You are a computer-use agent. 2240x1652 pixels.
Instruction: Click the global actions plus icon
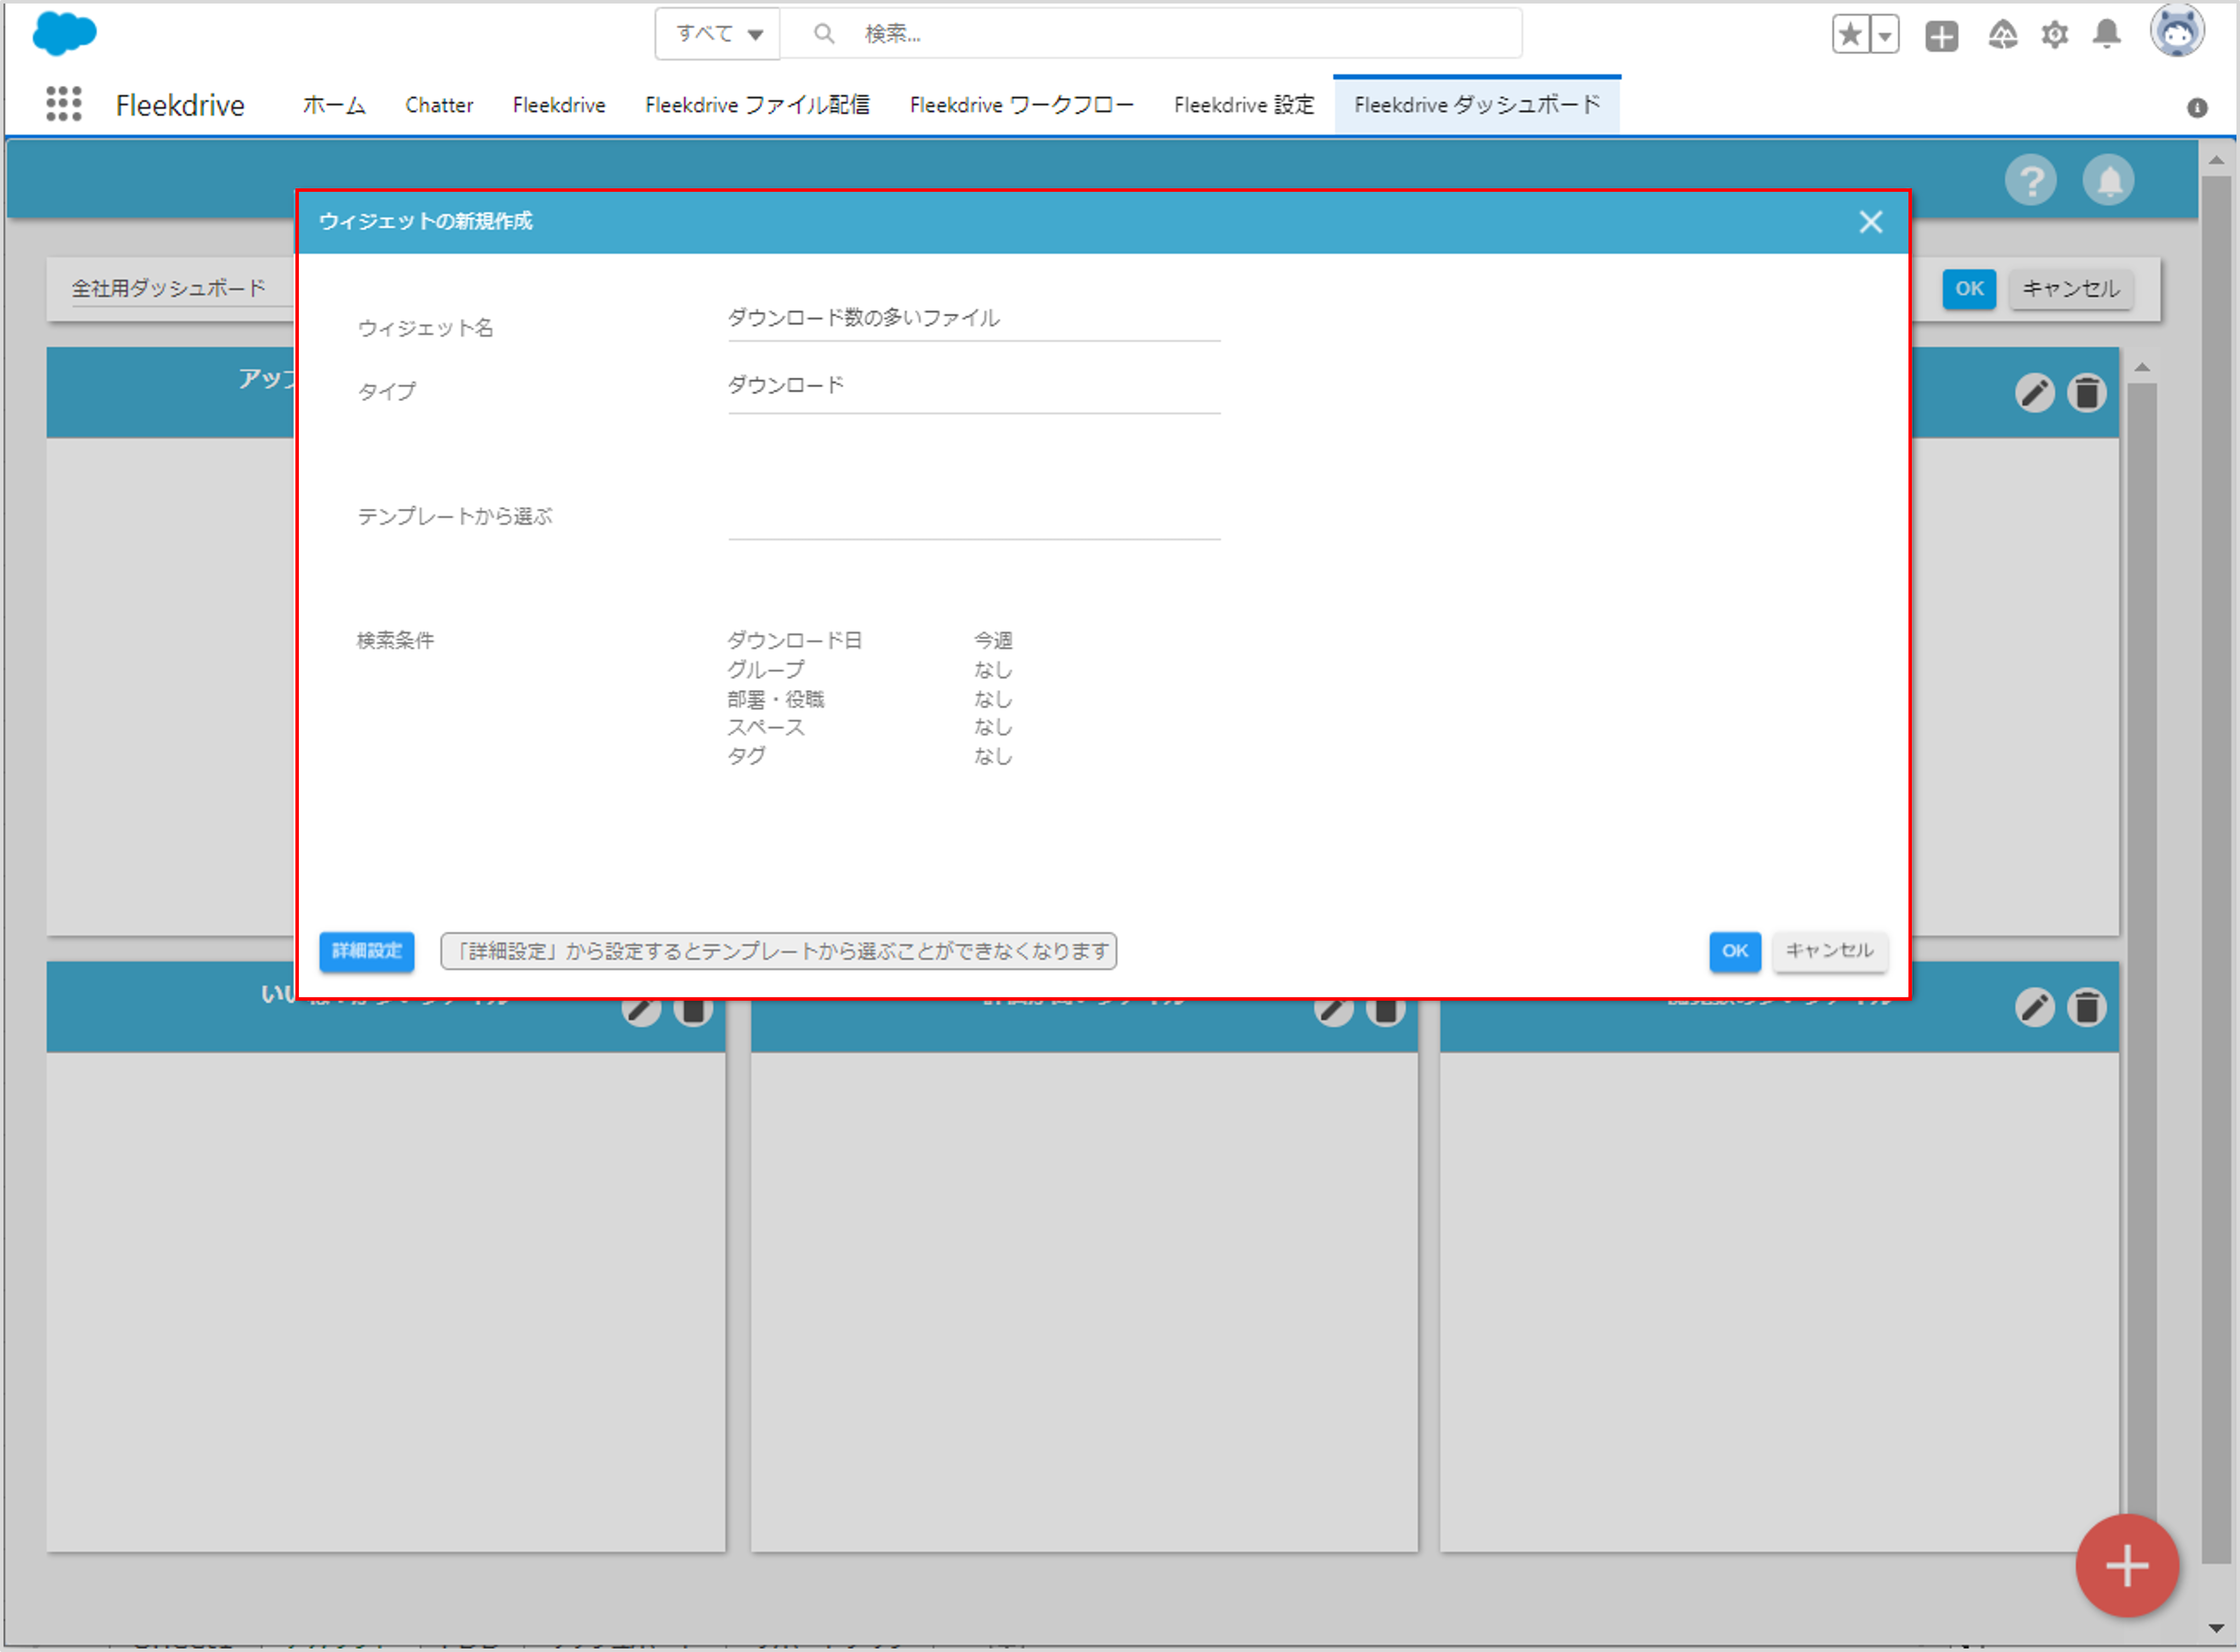point(1941,36)
